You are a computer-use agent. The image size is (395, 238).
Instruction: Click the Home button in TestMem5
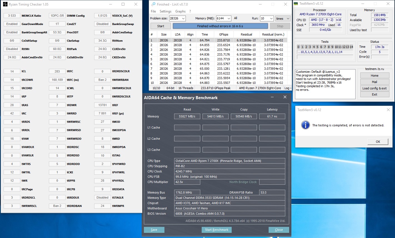374,76
